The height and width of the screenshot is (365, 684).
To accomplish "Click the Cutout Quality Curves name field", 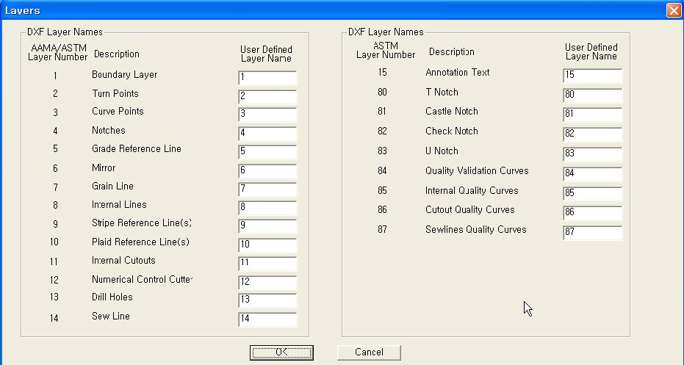I will point(592,213).
